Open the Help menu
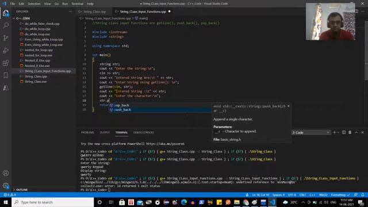The width and height of the screenshot is (368, 207). pos(90,3)
